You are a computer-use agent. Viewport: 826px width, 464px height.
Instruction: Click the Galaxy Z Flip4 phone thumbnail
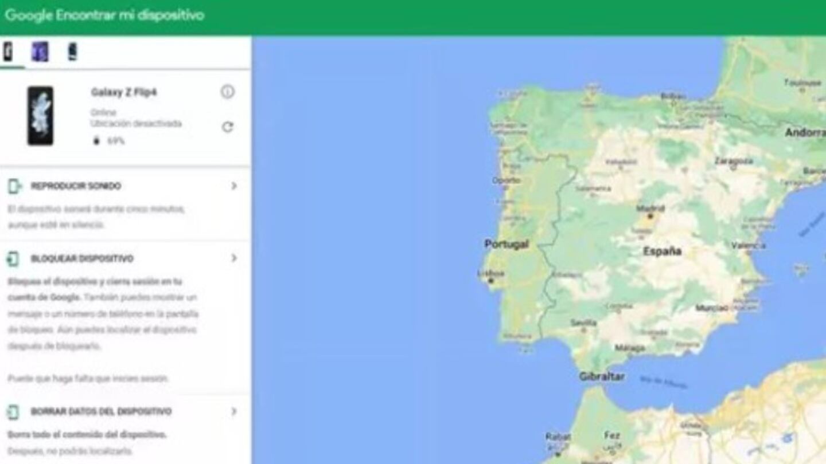tap(40, 116)
